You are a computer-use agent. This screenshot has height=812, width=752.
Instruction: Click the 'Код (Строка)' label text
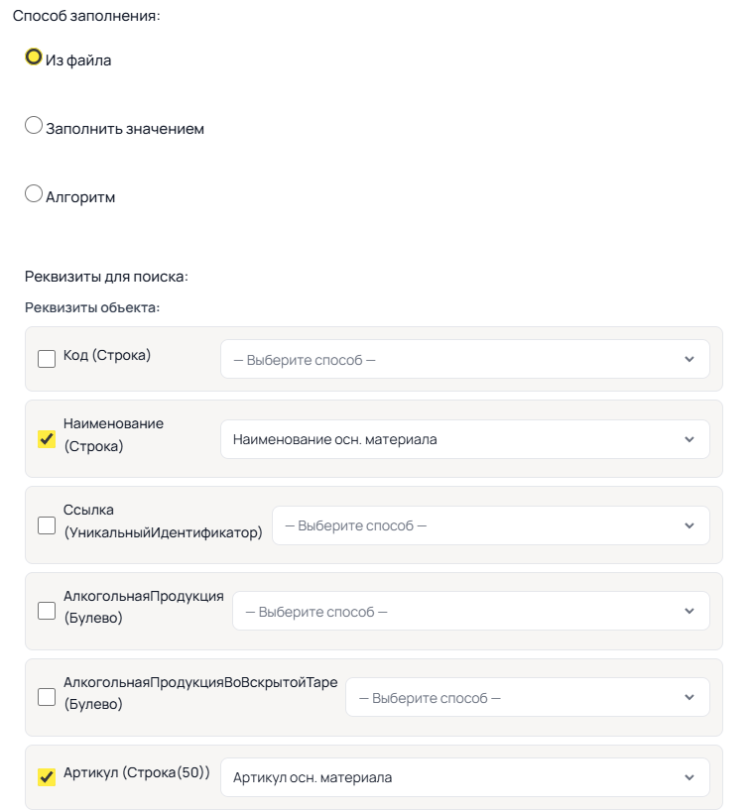pyautogui.click(x=107, y=355)
